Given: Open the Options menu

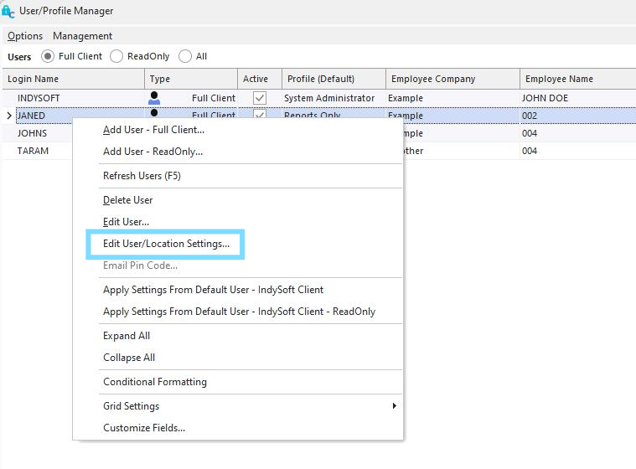Looking at the screenshot, I should point(25,36).
